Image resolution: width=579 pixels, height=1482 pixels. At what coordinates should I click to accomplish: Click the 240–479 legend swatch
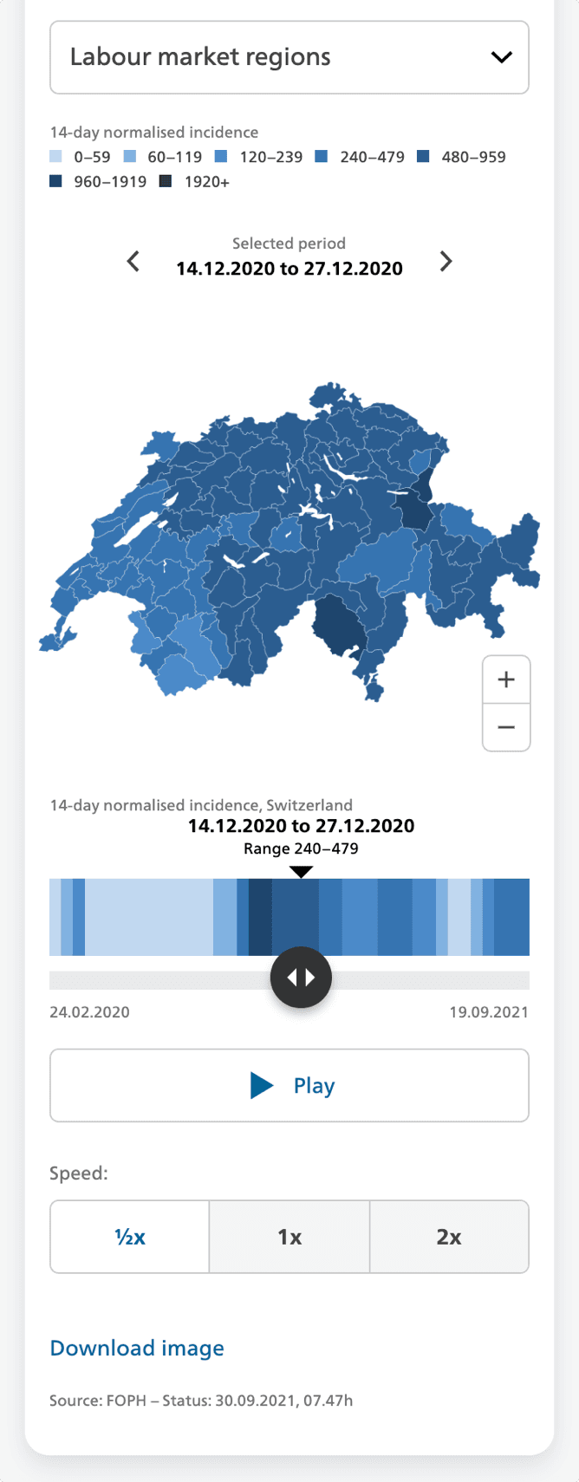coord(322,157)
